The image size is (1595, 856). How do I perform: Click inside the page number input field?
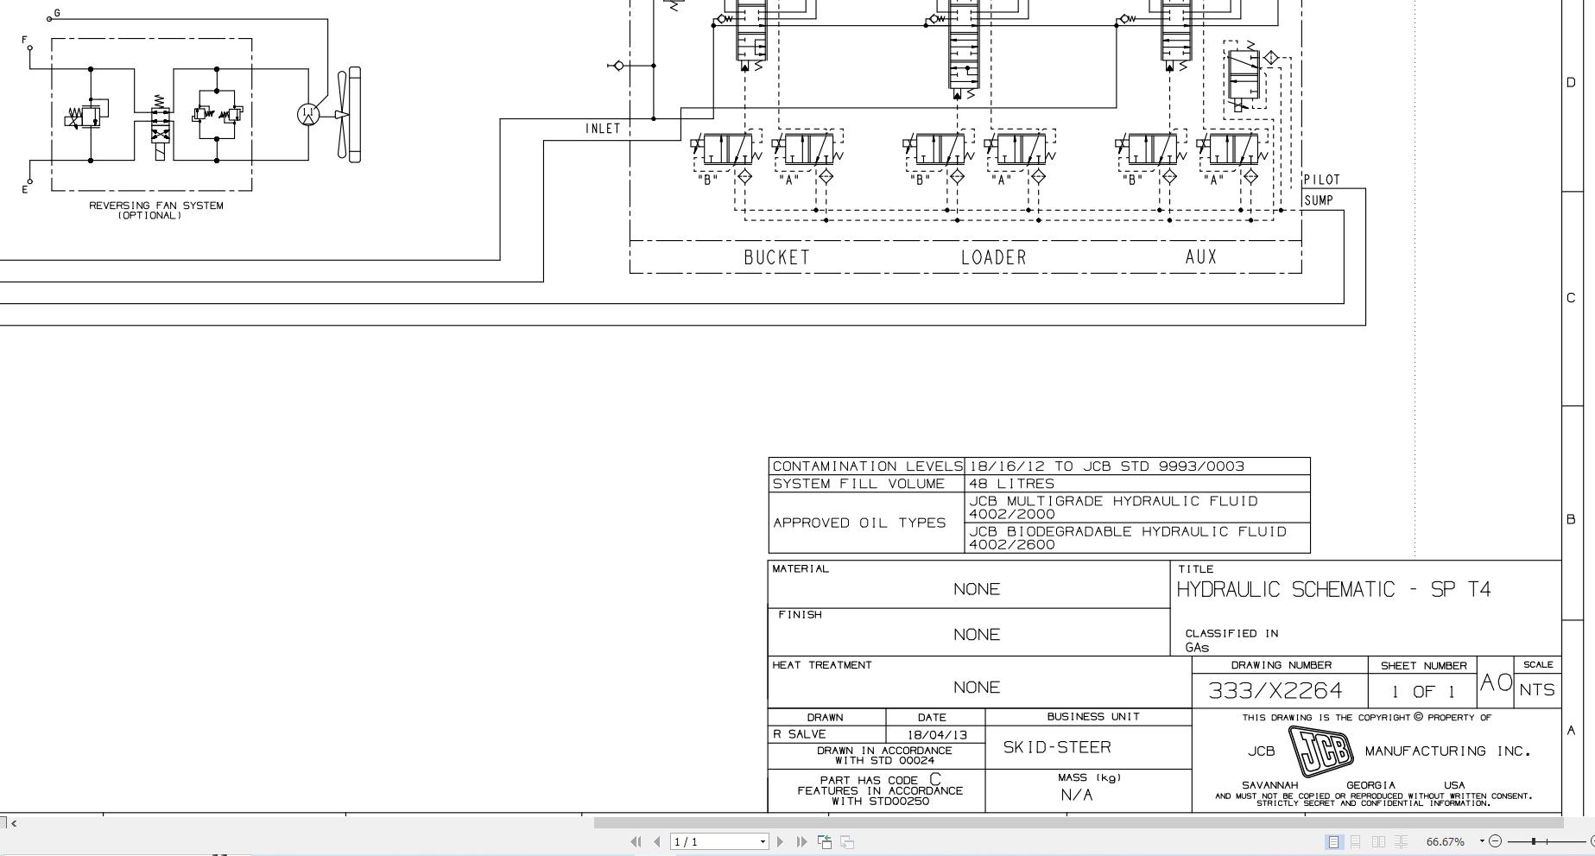coord(699,841)
